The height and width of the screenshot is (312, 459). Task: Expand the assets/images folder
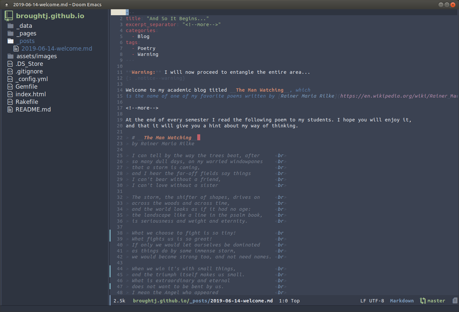(x=37, y=56)
